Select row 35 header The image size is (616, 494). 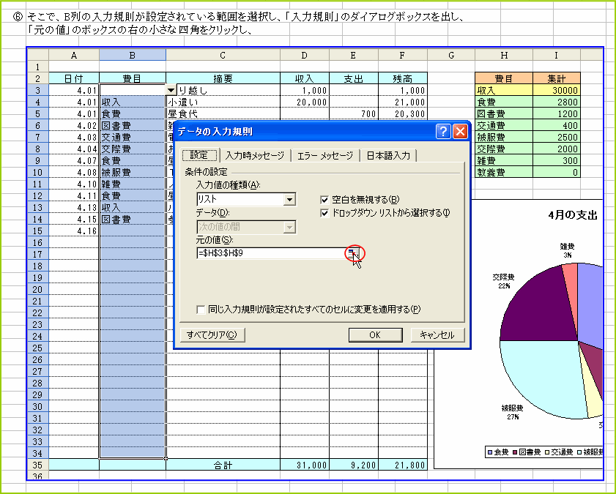click(37, 465)
